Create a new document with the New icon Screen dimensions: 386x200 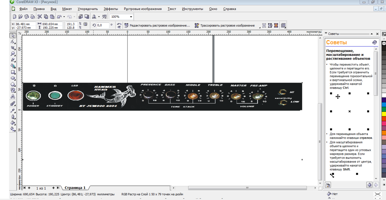point(14,17)
